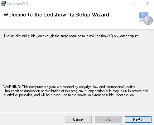Image resolution: width=154 pixels, height=125 pixels.
Task: Click the monitor in the setup graphic
Action: coord(143,16)
